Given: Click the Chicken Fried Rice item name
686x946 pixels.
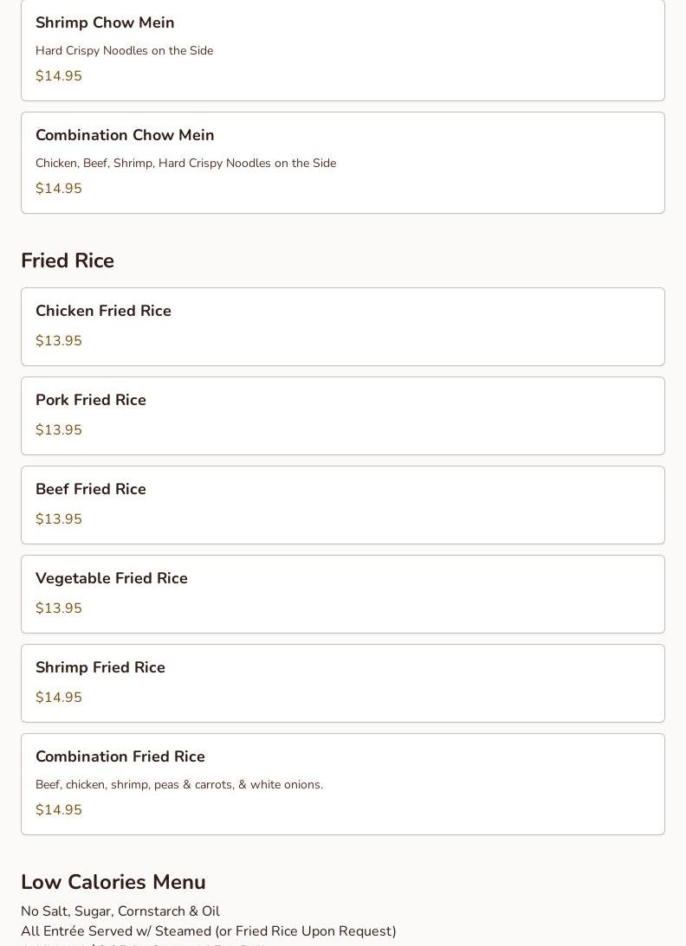Looking at the screenshot, I should pyautogui.click(x=103, y=311).
